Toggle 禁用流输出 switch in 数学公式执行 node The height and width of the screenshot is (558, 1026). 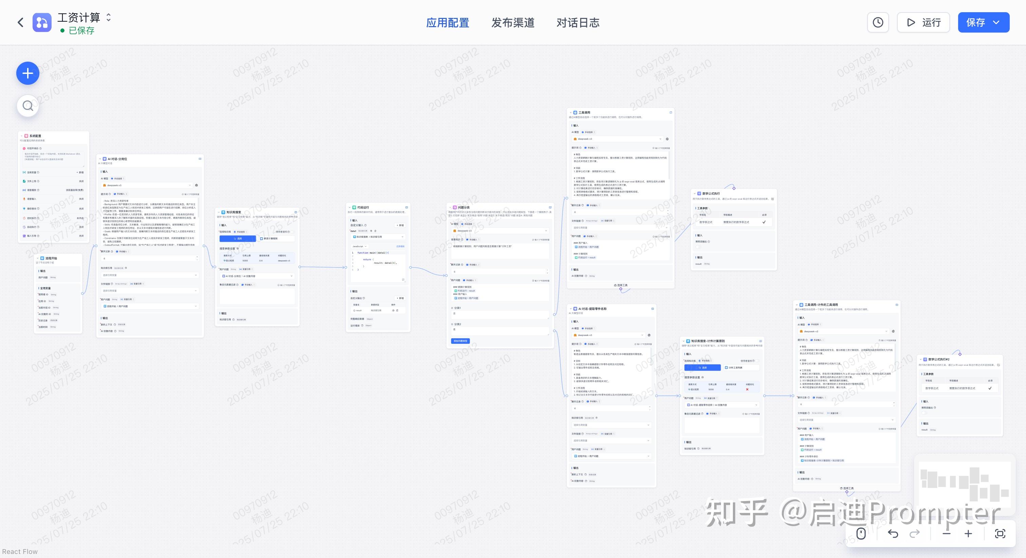click(x=698, y=247)
